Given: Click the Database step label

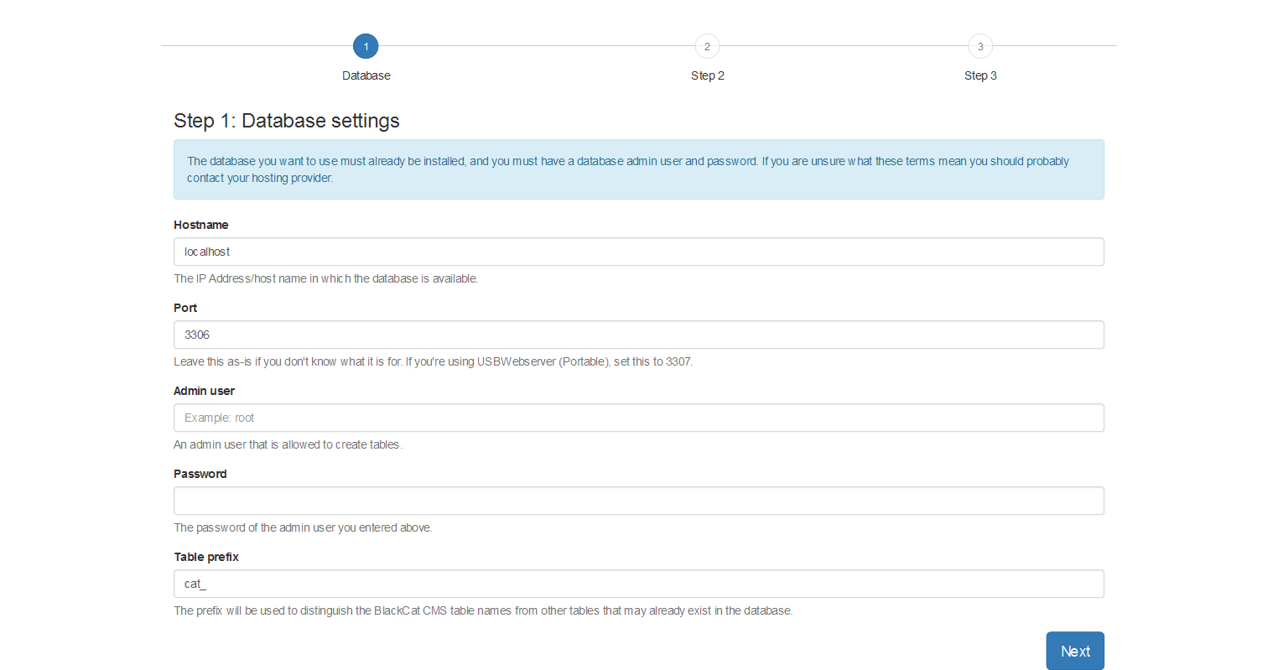Looking at the screenshot, I should click(366, 75).
